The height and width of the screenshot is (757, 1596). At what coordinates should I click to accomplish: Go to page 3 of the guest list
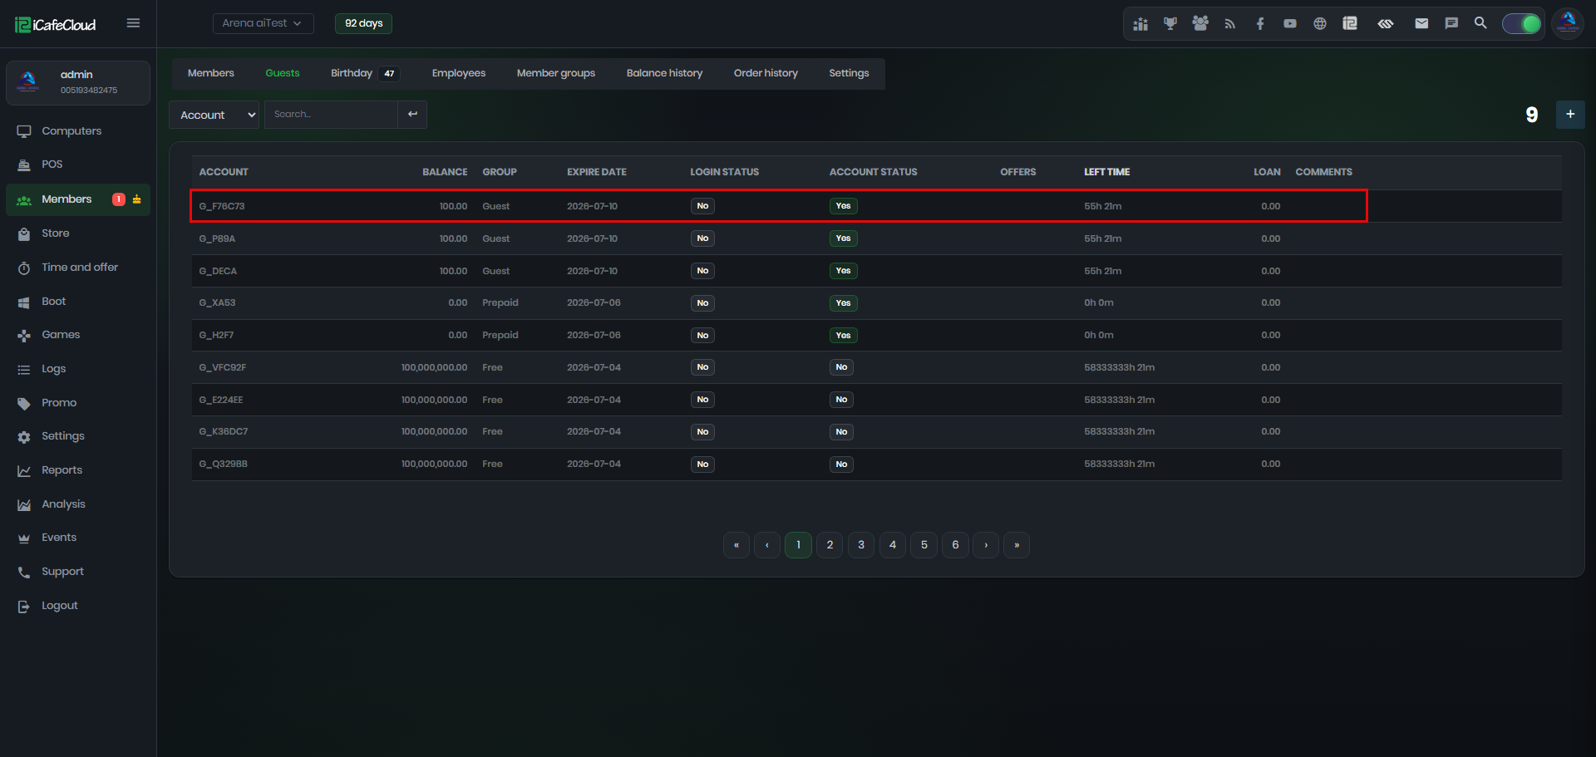(861, 545)
